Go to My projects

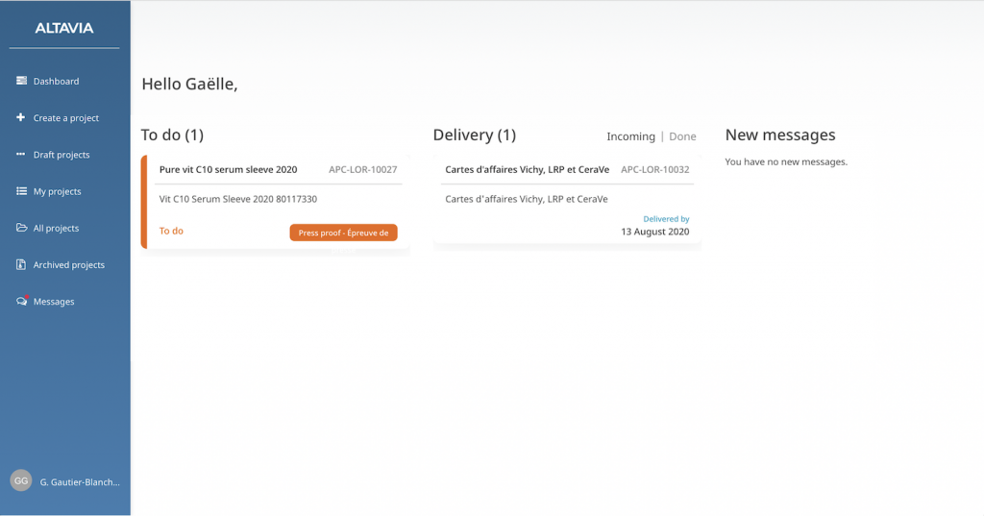pyautogui.click(x=58, y=191)
